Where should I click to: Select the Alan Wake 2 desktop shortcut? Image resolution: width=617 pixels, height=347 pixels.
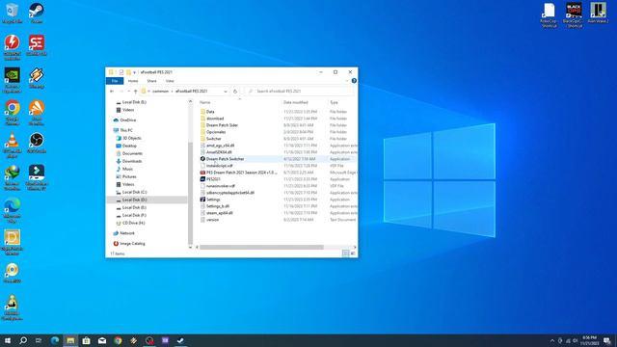pos(598,13)
